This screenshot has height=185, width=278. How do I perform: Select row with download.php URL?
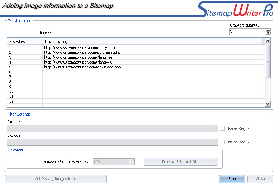click(136, 67)
